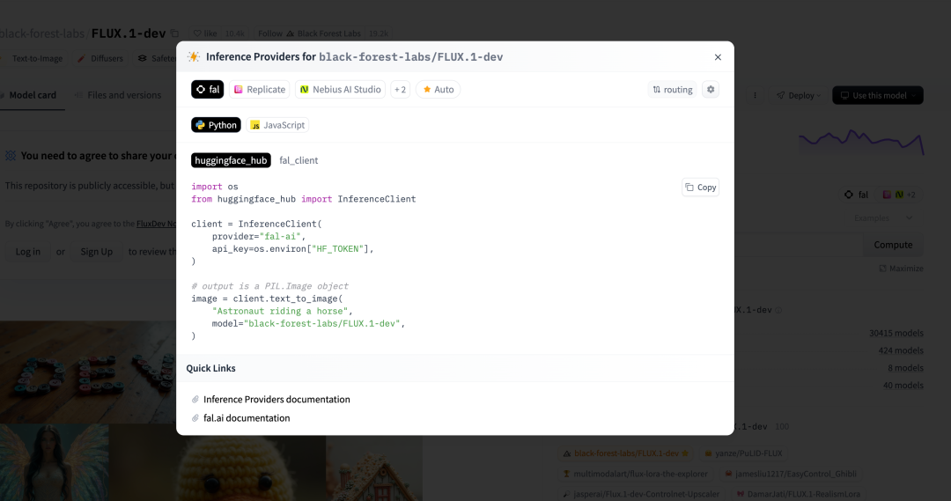This screenshot has width=951, height=501.
Task: Open yanze/PuLID-FLUX space
Action: (743, 453)
